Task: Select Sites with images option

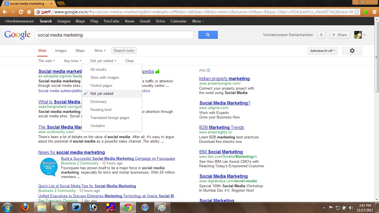Action: (112, 78)
